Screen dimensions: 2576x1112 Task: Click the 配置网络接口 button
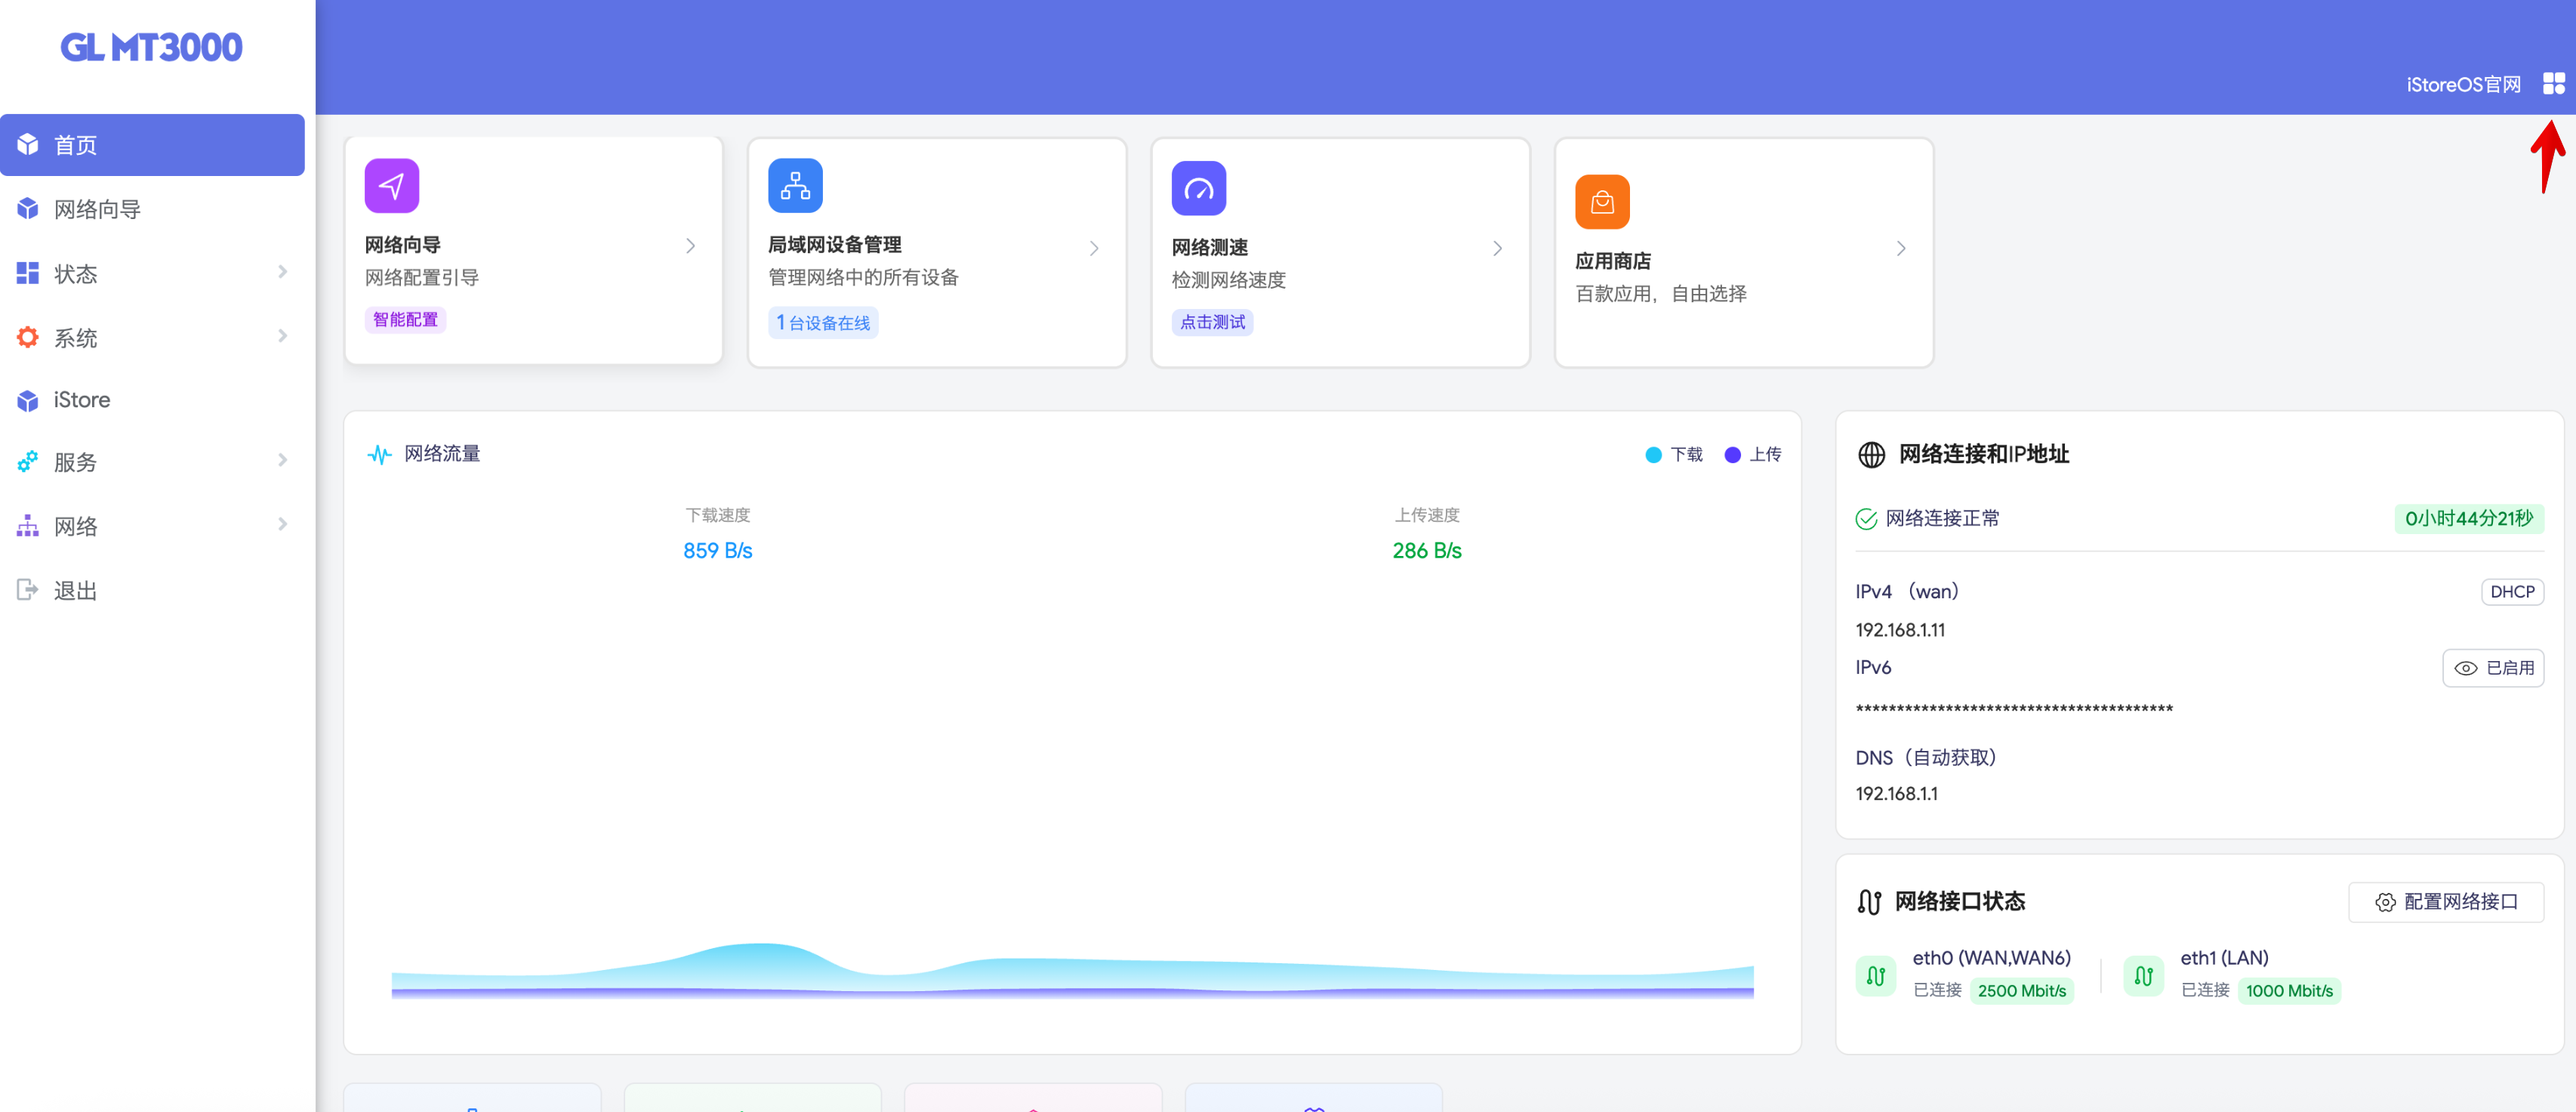(x=2445, y=902)
